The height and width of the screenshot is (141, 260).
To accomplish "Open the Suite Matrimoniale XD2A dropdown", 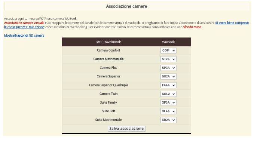I will point(168,120).
